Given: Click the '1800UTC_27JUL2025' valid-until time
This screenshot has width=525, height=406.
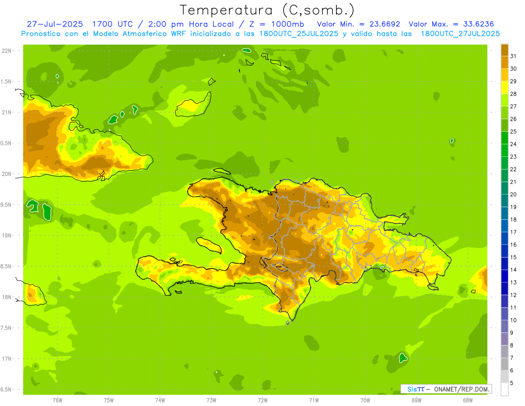Looking at the screenshot, I should (460, 34).
